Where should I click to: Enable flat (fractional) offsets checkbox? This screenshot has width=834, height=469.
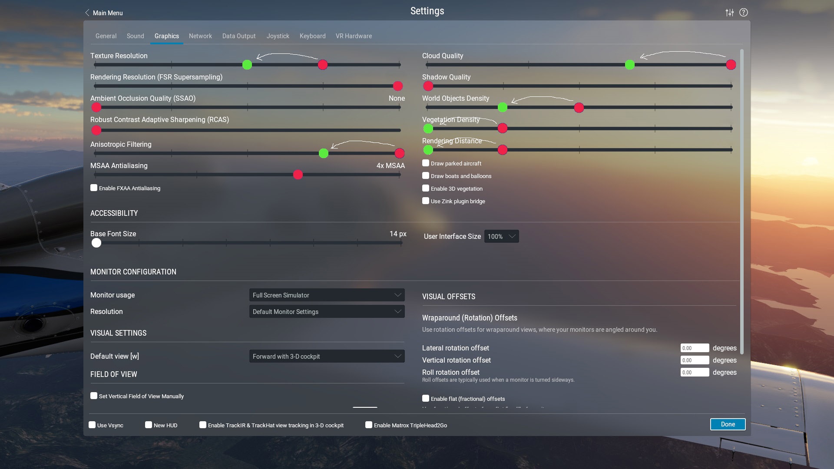coord(426,399)
